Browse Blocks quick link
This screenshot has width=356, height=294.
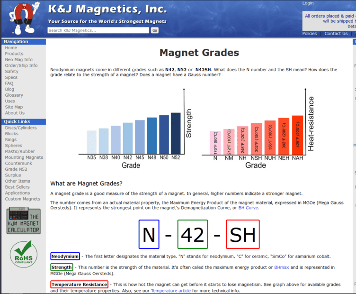pyautogui.click(x=11, y=133)
